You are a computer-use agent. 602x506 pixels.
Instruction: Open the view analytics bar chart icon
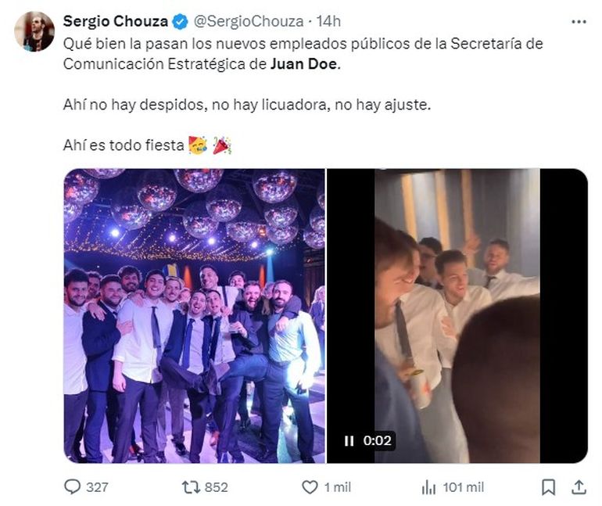tap(428, 486)
